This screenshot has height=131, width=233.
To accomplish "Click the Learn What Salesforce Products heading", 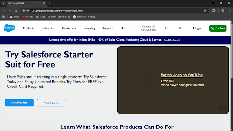I will point(117,127).
